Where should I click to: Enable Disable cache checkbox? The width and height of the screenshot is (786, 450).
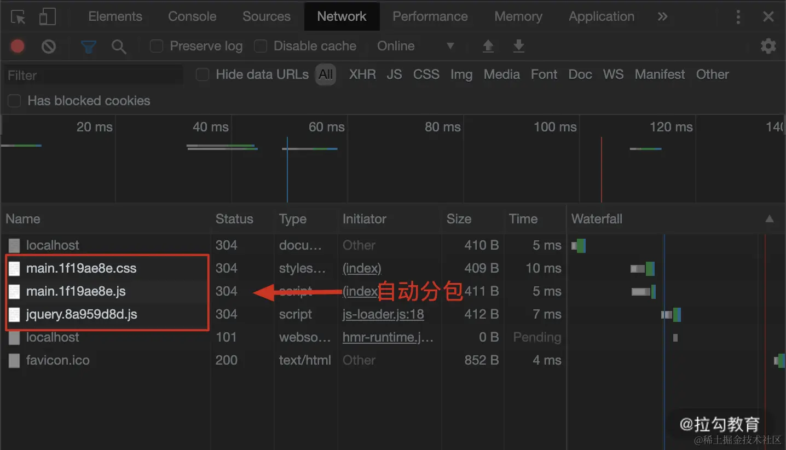click(x=261, y=46)
